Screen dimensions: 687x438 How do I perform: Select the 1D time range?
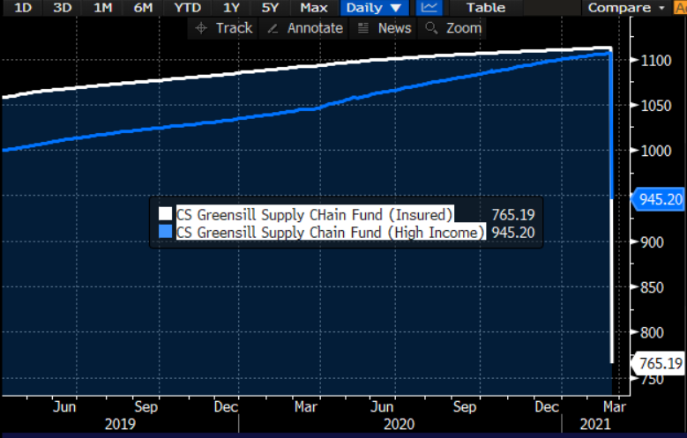pyautogui.click(x=23, y=7)
